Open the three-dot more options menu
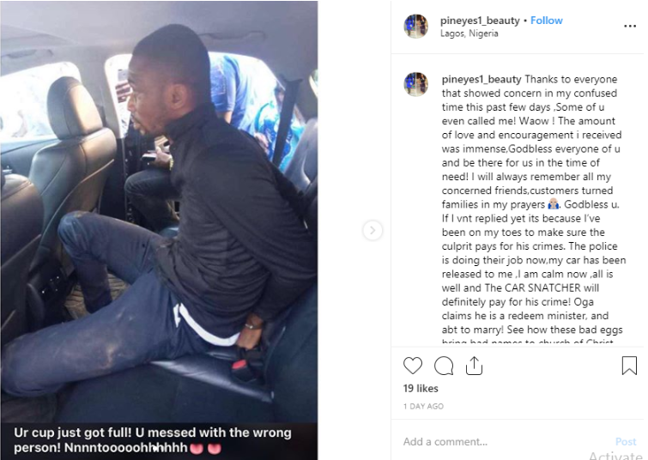This screenshot has width=648, height=460. tap(630, 26)
